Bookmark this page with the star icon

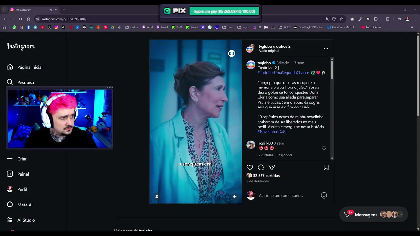pos(341,19)
